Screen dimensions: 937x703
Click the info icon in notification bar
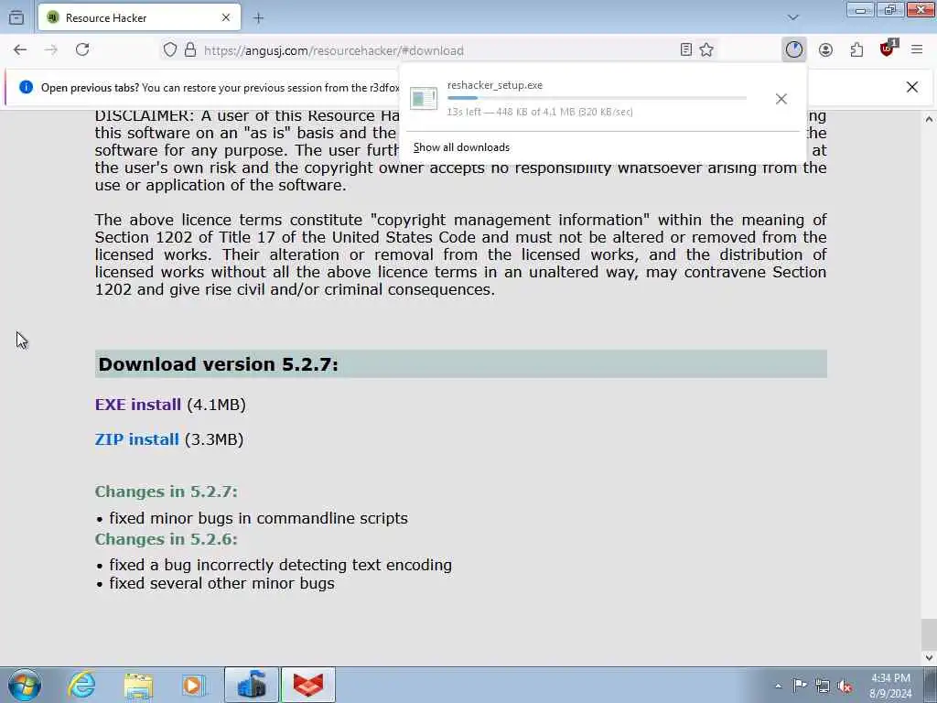(x=26, y=87)
